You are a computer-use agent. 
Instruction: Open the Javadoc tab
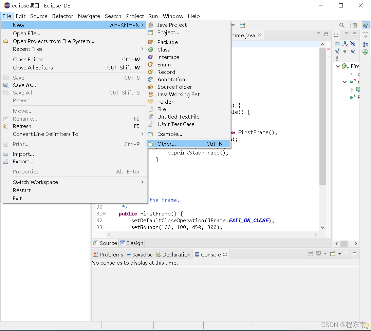click(x=140, y=254)
